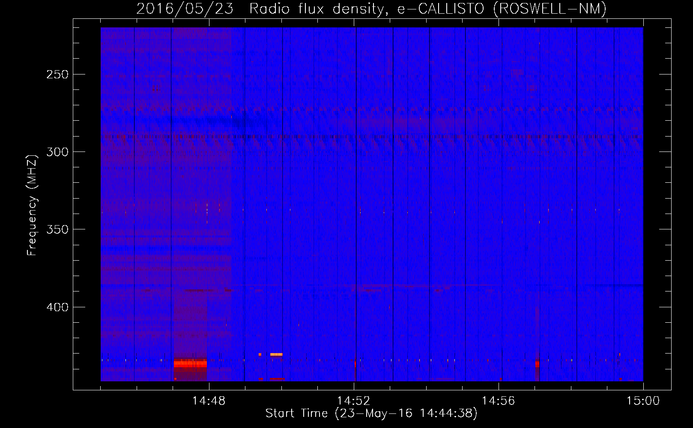Click the 'Start Time (23-May-16 14:44:38)' label

pos(371,413)
